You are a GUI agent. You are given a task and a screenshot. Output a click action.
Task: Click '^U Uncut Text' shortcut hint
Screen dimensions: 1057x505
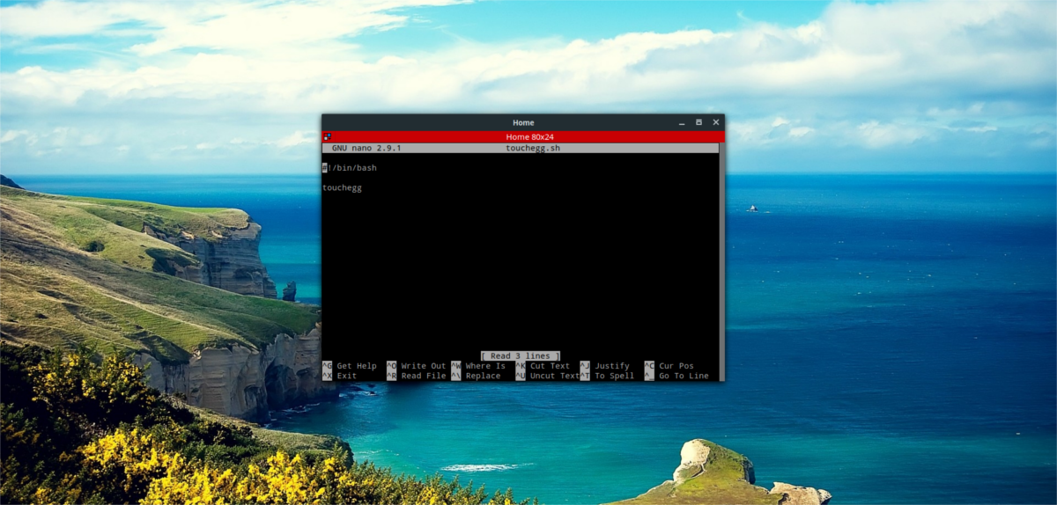tap(548, 376)
